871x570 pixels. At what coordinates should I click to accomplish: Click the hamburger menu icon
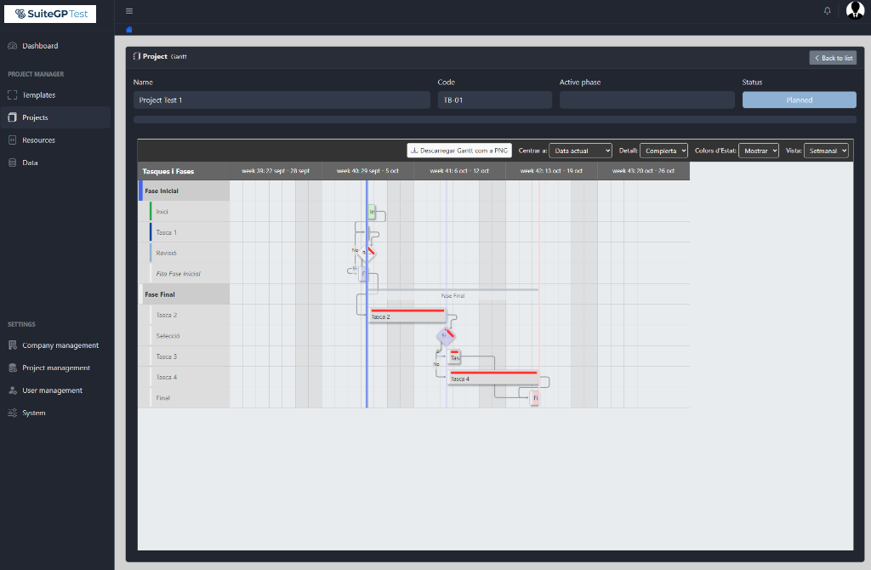pos(129,11)
